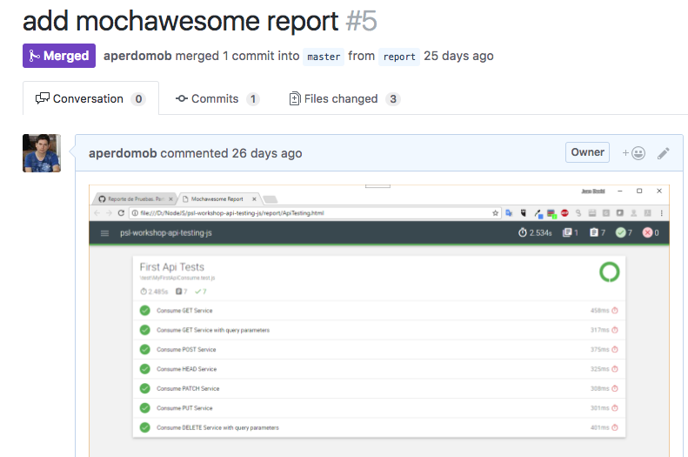
Task: Click the address bar with ApiTesting.html URL
Action: 315,213
